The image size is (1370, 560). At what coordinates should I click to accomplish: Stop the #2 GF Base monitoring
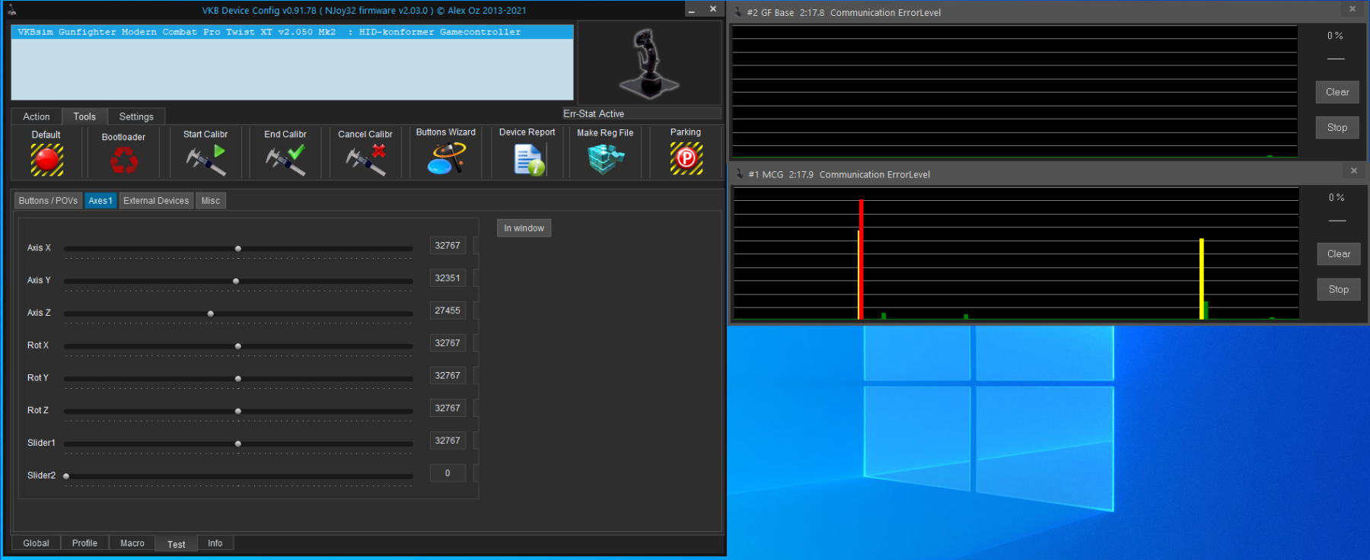click(1337, 128)
